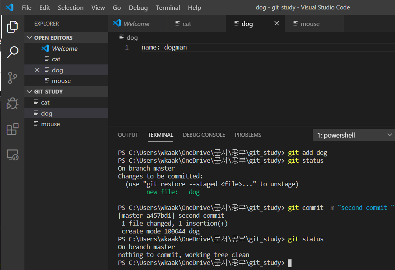Image resolution: width=395 pixels, height=270 pixels.
Task: Click the Welcome tab's VS Code icon
Action: click(117, 23)
